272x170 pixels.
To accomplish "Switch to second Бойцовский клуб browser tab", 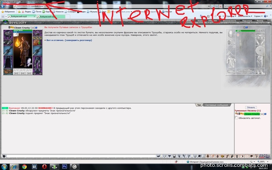I will [50, 17].
